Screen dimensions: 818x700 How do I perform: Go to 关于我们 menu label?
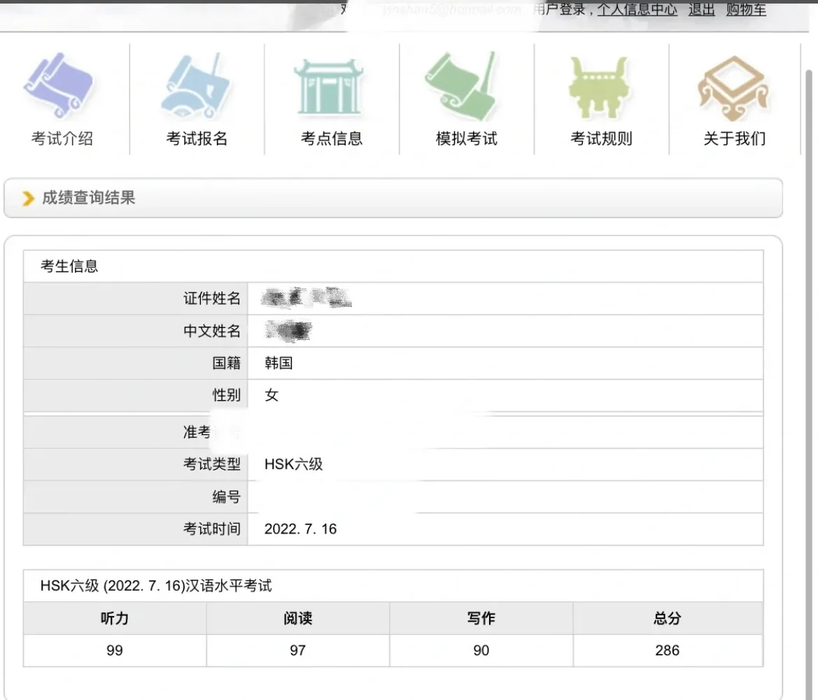click(735, 138)
